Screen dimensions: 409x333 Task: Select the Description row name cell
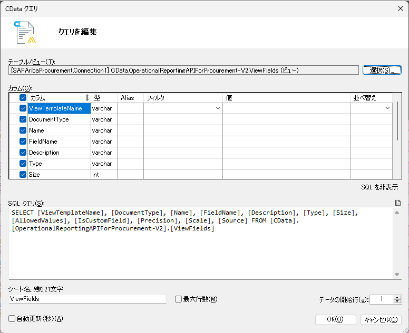coord(59,153)
